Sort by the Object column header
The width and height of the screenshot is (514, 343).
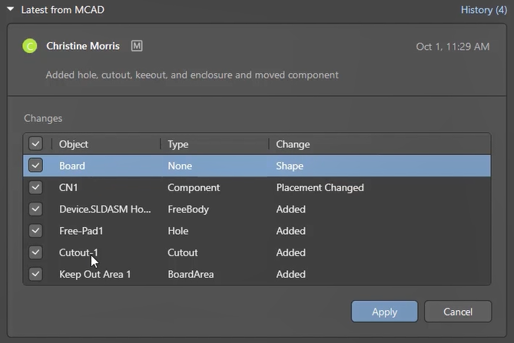pyautogui.click(x=74, y=144)
